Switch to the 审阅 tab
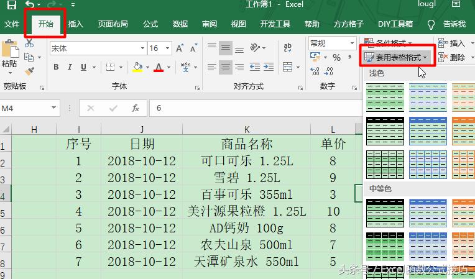This screenshot has width=475, height=279. pyautogui.click(x=210, y=24)
